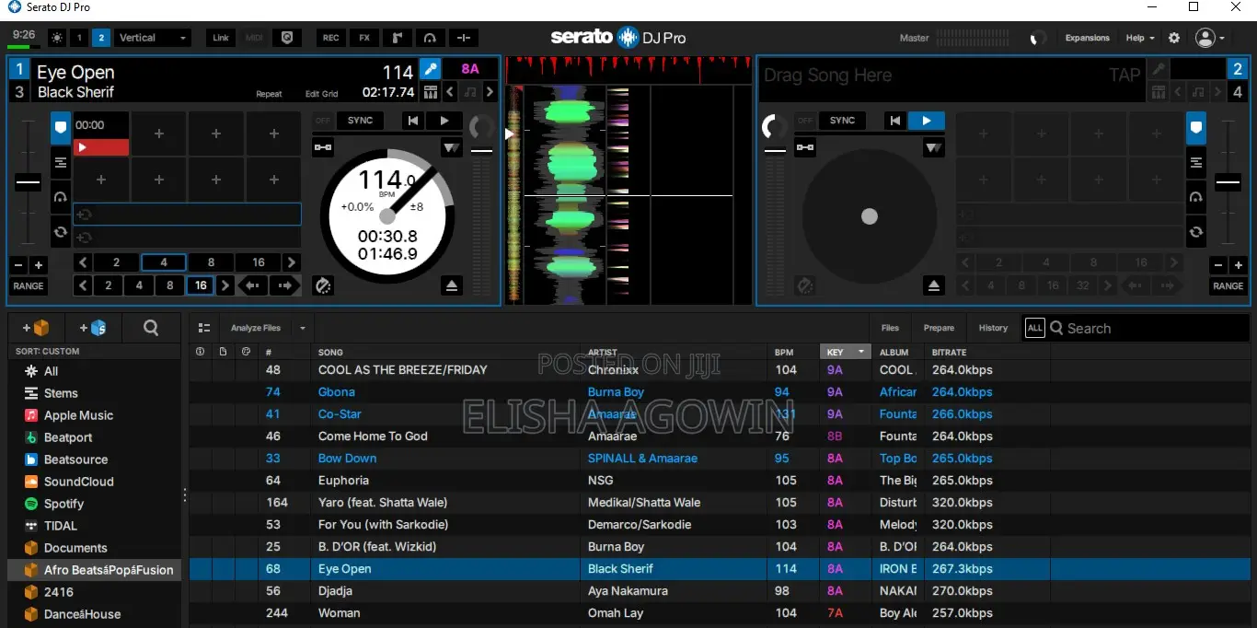Click Edit Grid on the left deck
The width and height of the screenshot is (1257, 628).
point(321,94)
